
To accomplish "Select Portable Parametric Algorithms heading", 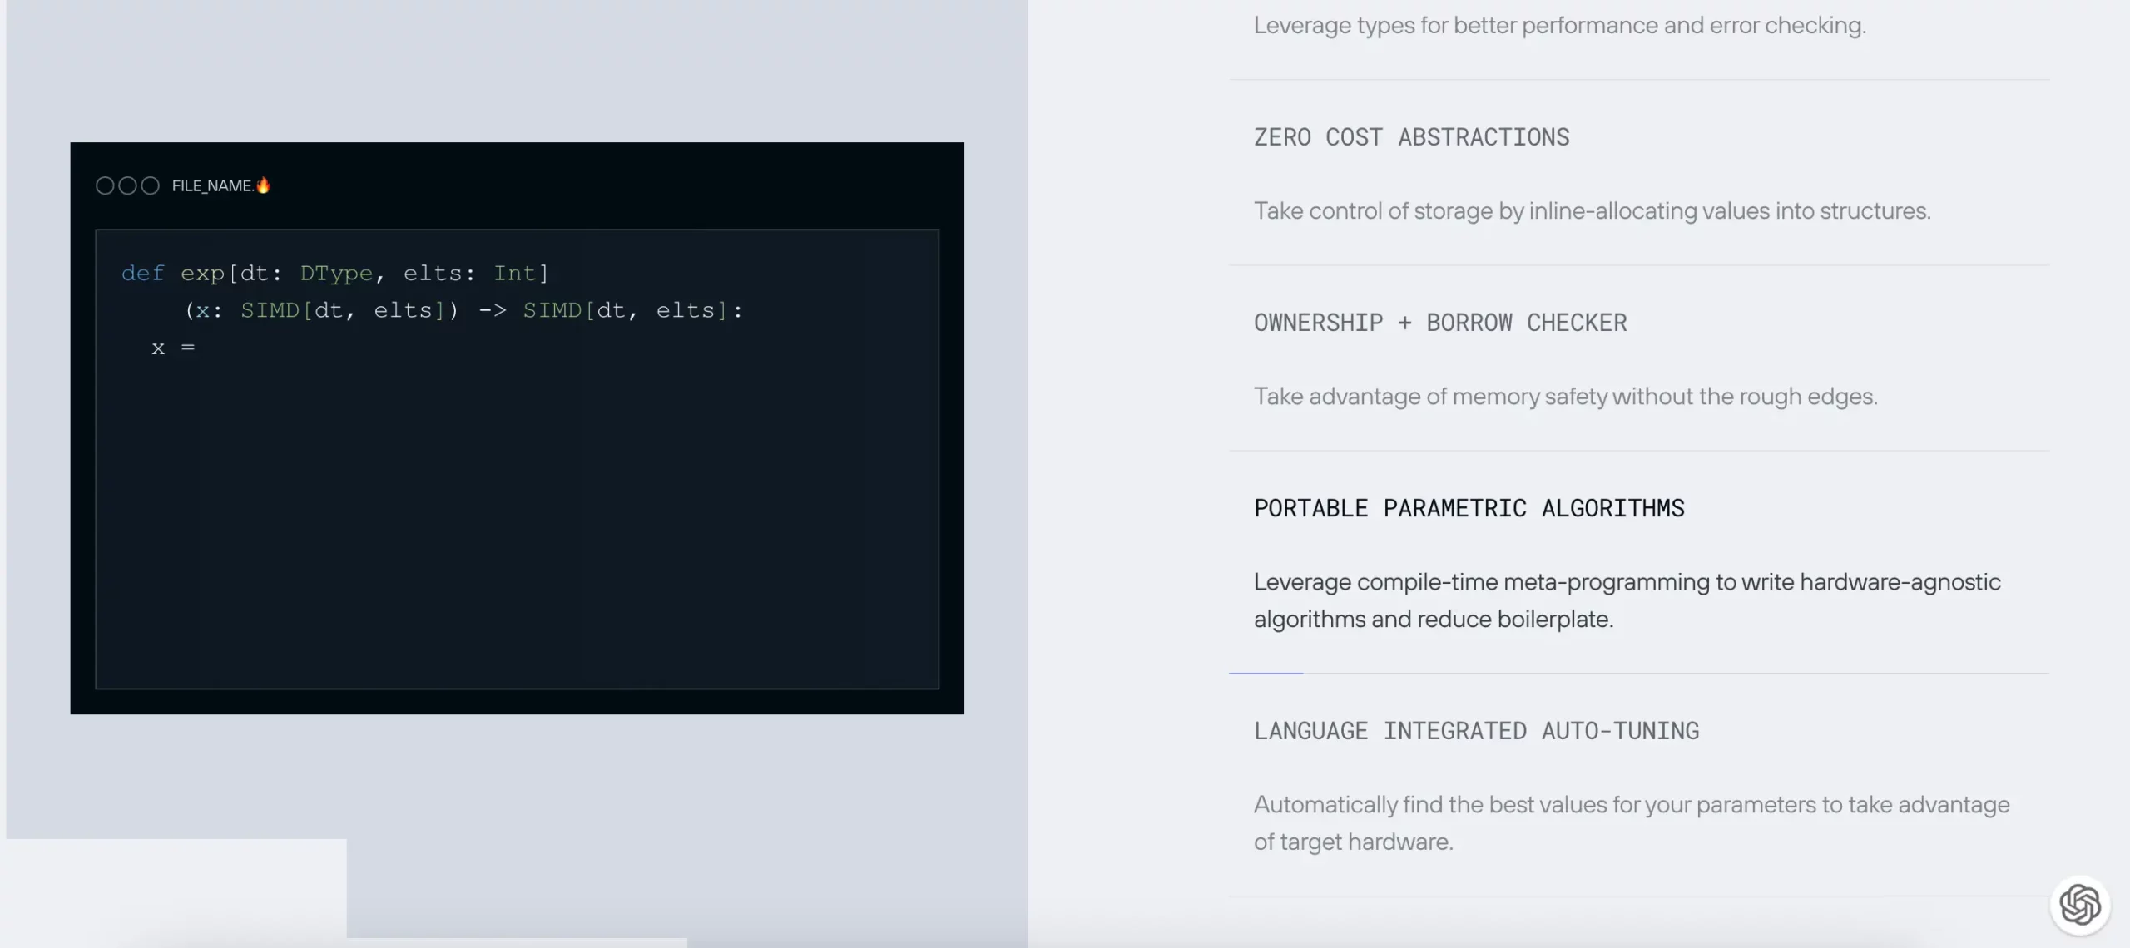I will click(x=1469, y=508).
